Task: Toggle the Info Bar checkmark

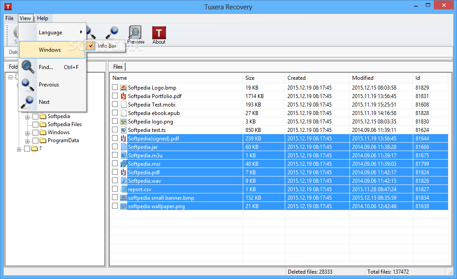Action: click(91, 45)
